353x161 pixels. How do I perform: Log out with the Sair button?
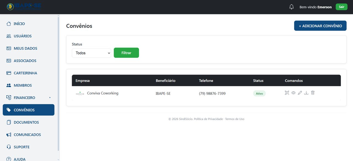pos(341,7)
